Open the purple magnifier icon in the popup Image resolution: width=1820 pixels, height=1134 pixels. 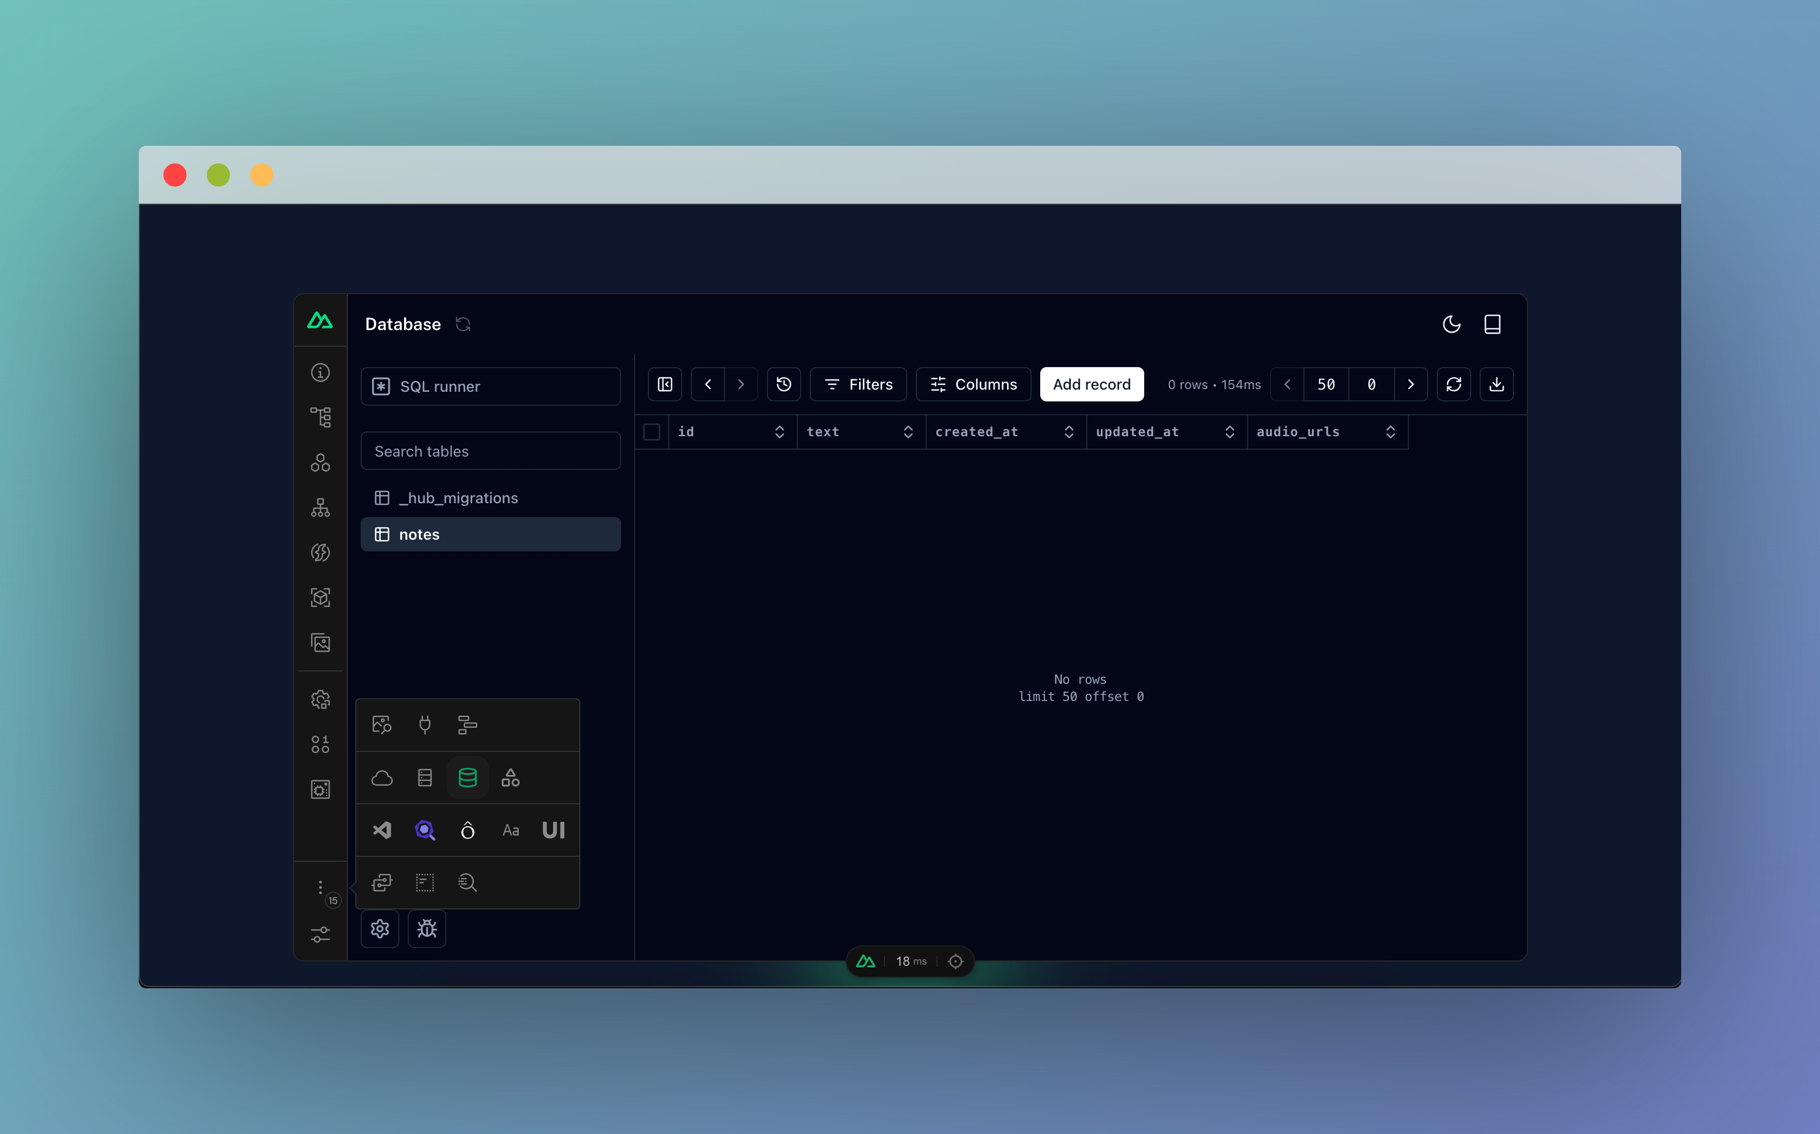(425, 830)
